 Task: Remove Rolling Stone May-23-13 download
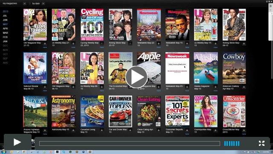point(130,44)
